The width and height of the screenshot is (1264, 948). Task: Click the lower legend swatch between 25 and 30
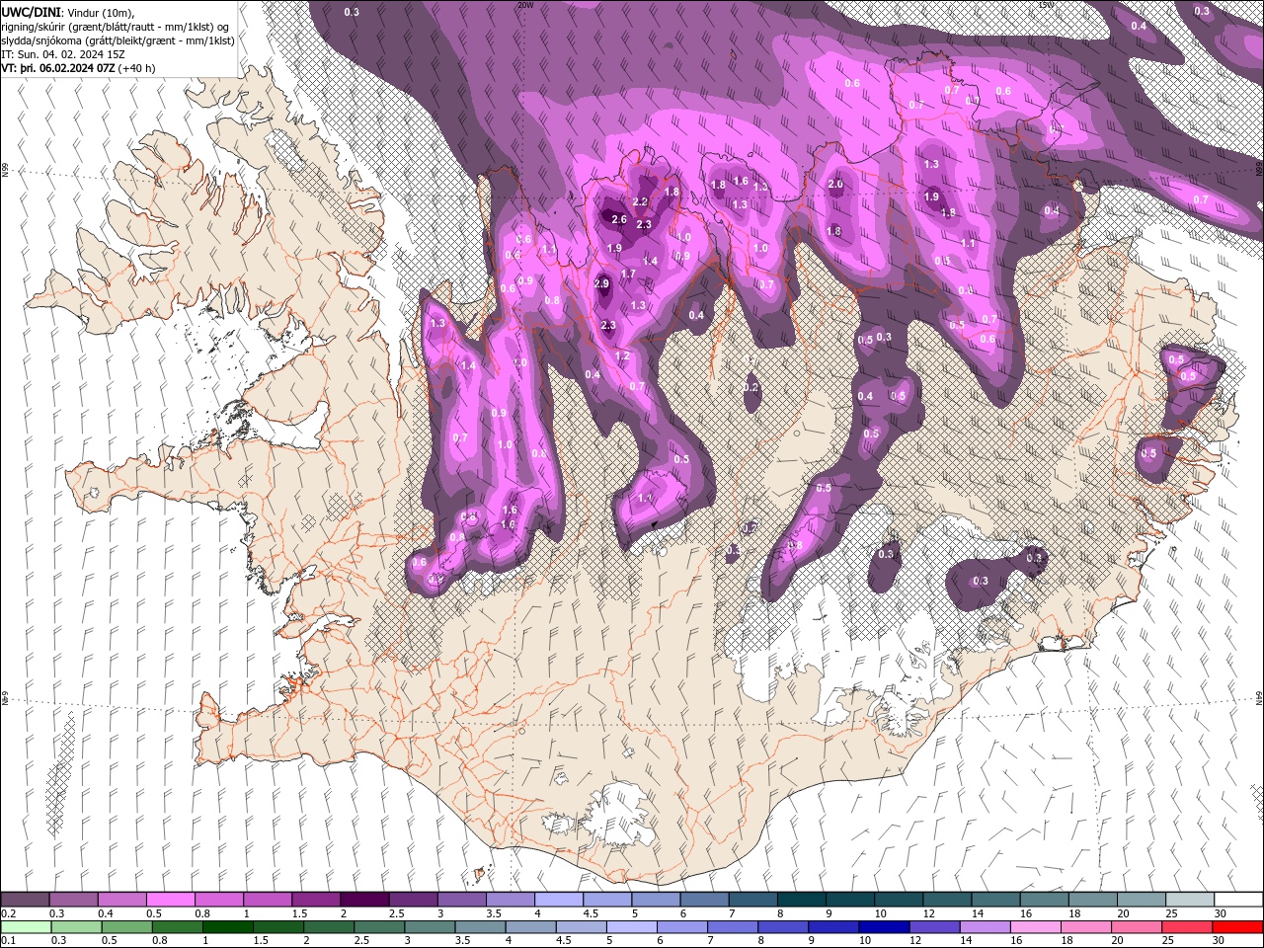[1187, 927]
